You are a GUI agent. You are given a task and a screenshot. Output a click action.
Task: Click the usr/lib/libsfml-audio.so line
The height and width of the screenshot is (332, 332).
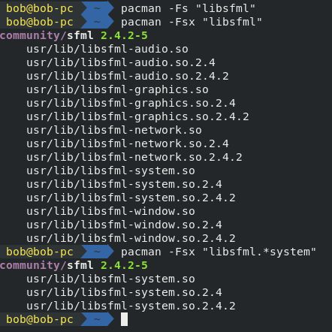[x=107, y=50]
